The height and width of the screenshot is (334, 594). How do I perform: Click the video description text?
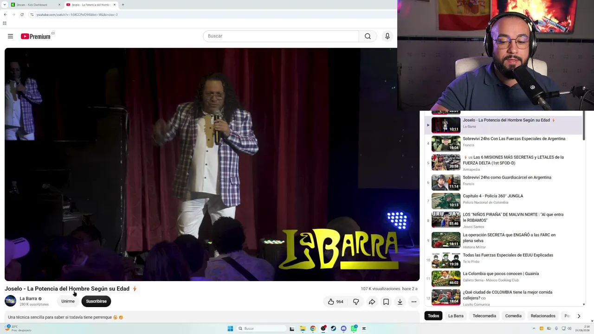[x=65, y=317]
